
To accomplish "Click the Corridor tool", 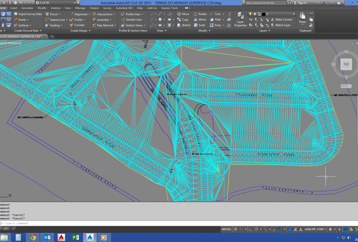I will pyautogui.click(x=77, y=25).
